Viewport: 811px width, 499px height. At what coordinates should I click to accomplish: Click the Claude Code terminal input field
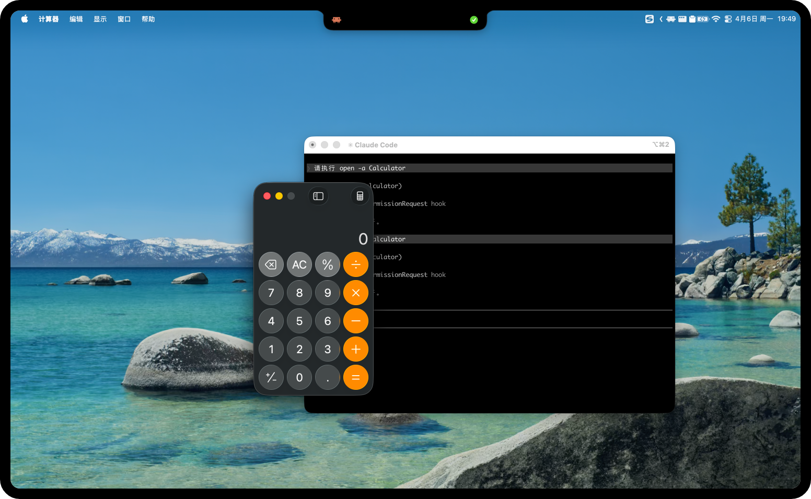[x=523, y=319]
